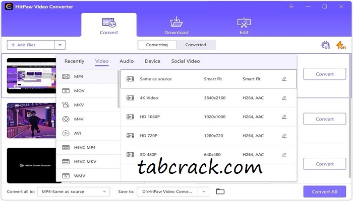Select the Audio format tab
Screen dimensions: 353x201
point(127,61)
